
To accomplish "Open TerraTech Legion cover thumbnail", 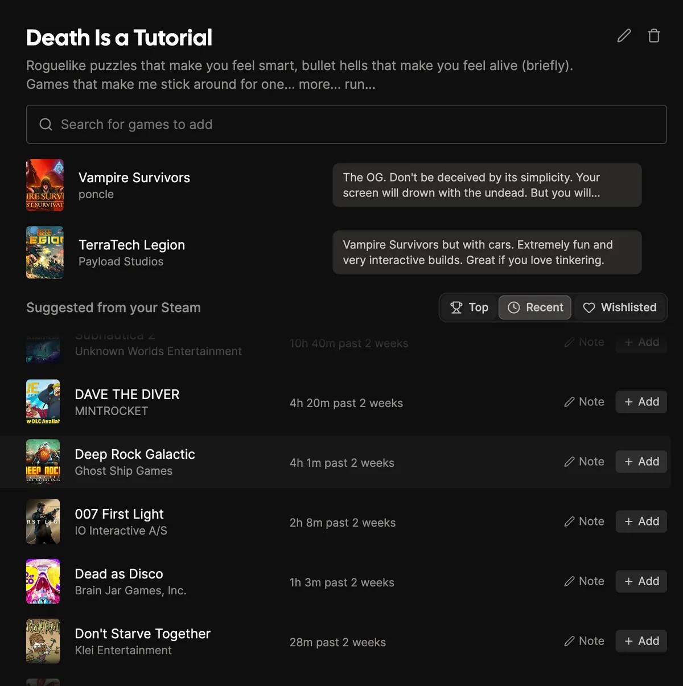I will [45, 252].
